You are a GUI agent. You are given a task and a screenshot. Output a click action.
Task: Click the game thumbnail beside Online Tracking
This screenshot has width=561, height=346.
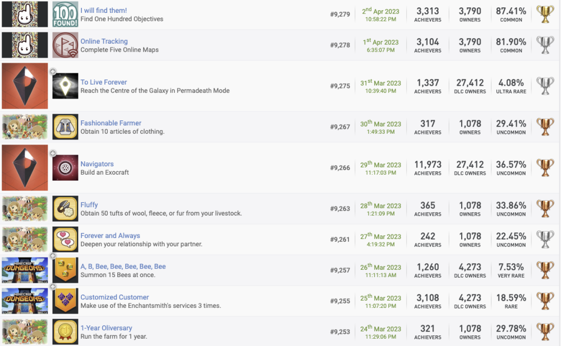click(24, 45)
